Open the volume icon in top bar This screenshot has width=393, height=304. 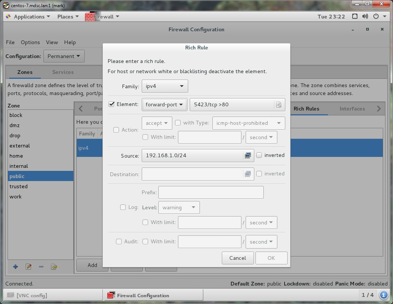point(365,17)
